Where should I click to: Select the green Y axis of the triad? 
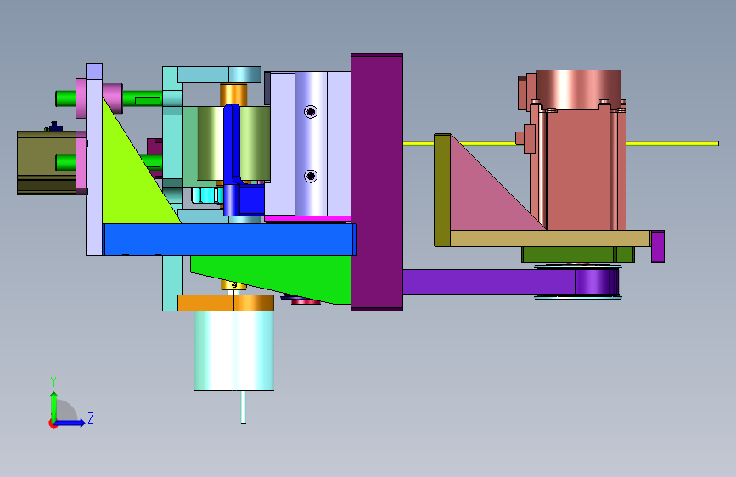coord(53,407)
